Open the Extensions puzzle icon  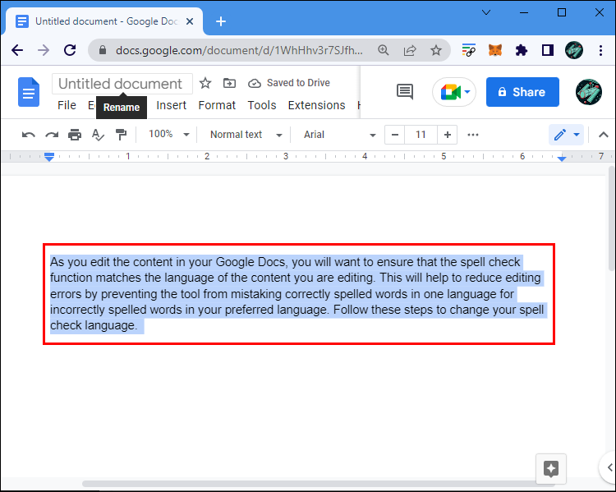coord(522,50)
